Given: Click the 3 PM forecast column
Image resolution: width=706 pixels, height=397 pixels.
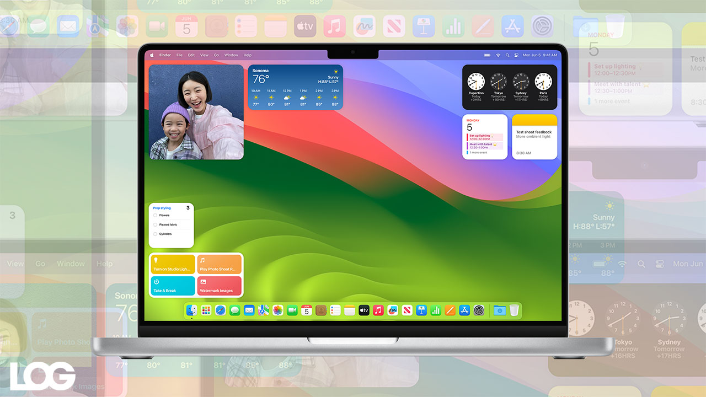Looking at the screenshot, I should pyautogui.click(x=335, y=98).
